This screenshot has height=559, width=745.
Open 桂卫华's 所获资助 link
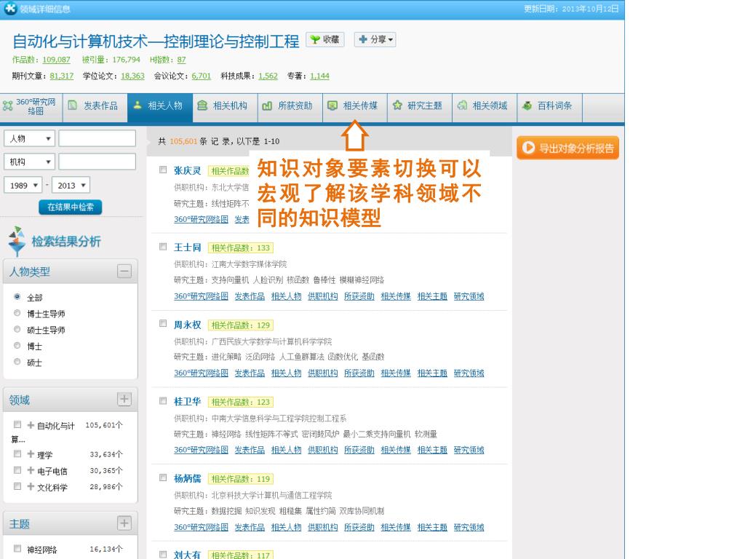359,450
